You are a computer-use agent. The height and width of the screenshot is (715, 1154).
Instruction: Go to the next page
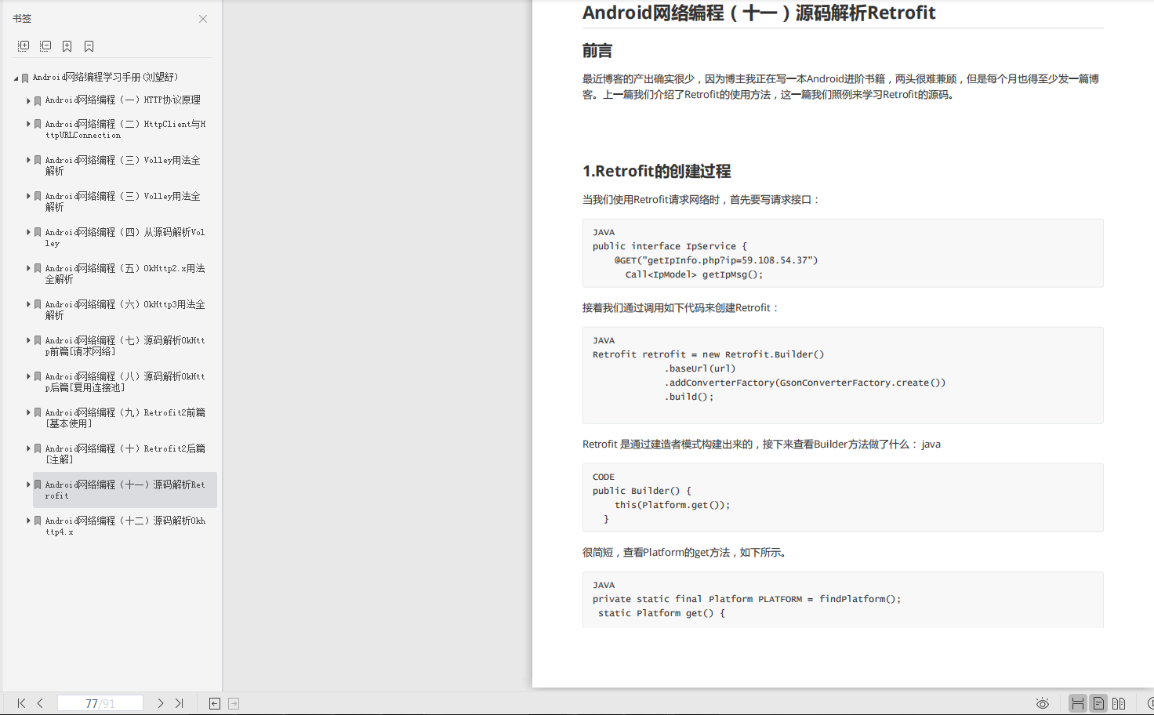[161, 703]
